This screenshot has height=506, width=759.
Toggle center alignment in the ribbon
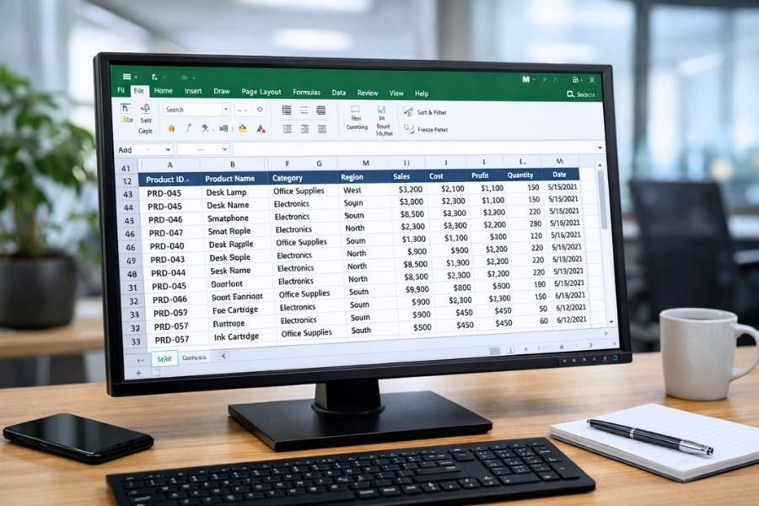coord(304,129)
